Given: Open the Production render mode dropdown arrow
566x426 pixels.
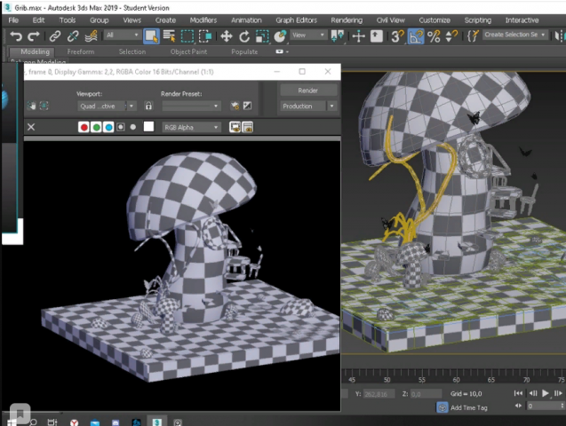Looking at the screenshot, I should [331, 106].
